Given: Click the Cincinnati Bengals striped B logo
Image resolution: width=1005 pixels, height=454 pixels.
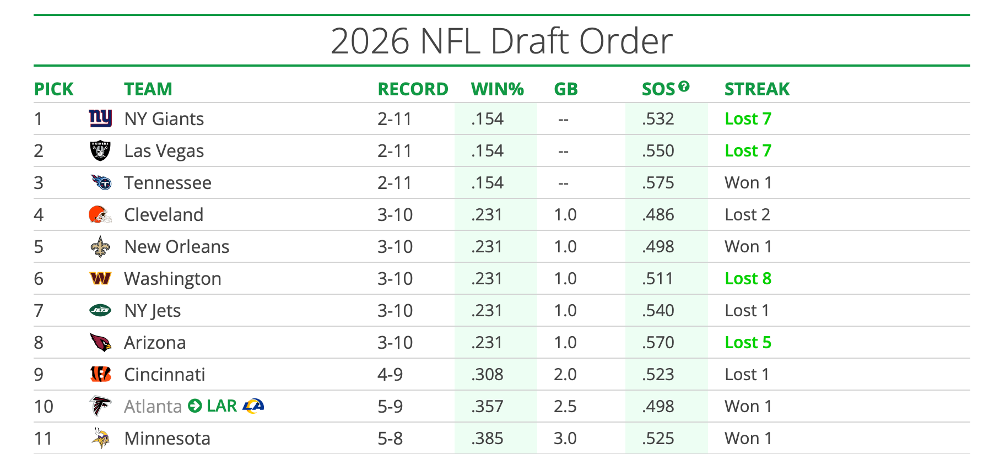Looking at the screenshot, I should click(100, 374).
